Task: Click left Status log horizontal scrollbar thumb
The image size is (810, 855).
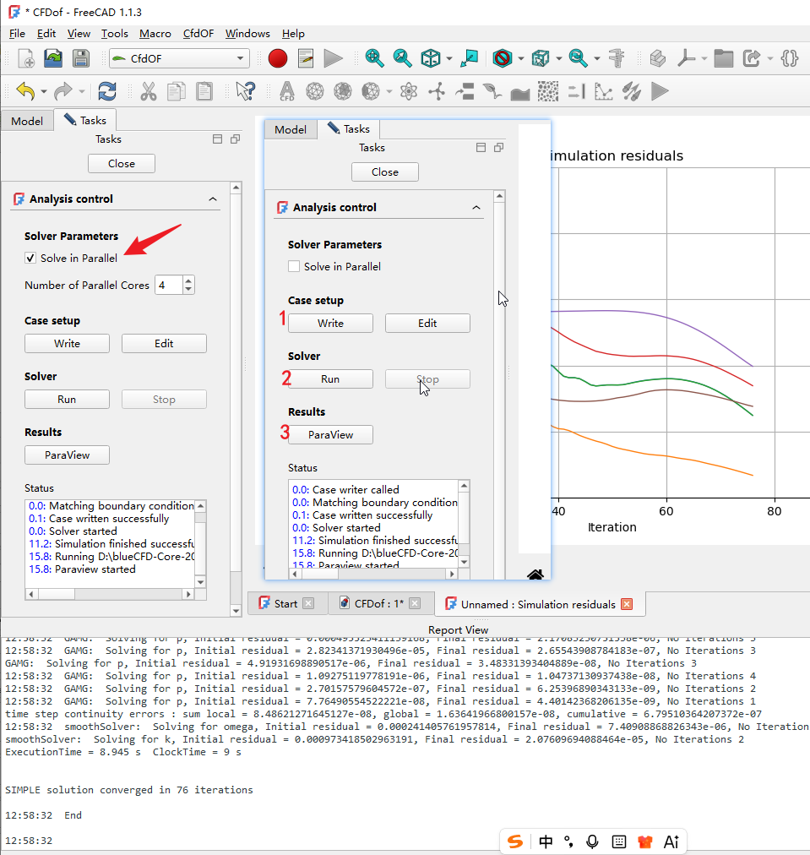Action: click(x=57, y=594)
